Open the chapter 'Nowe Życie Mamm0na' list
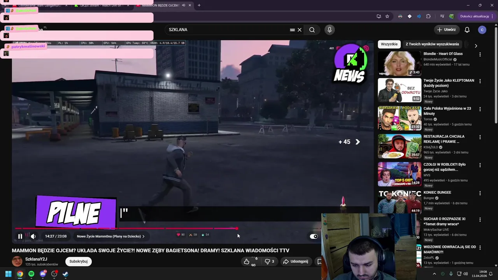 110,236
